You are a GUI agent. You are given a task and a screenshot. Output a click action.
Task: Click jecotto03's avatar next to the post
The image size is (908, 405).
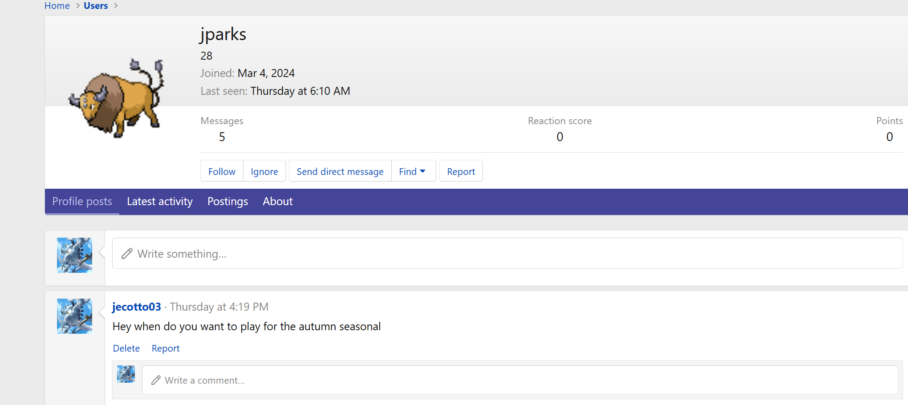tap(74, 316)
